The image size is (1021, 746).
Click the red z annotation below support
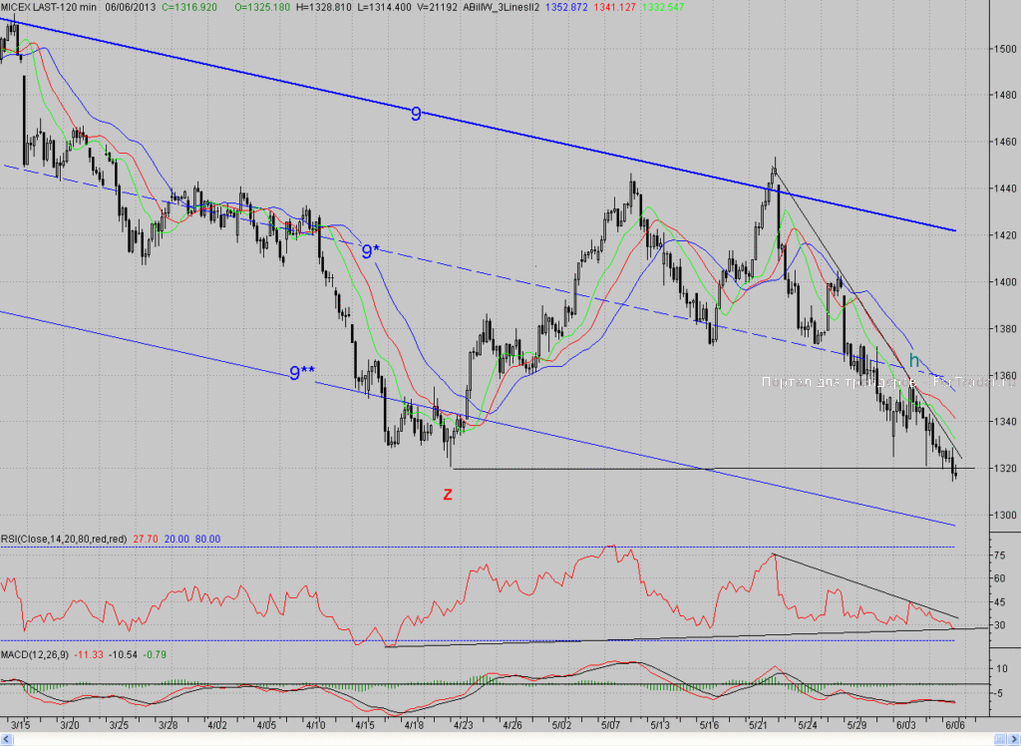click(448, 495)
